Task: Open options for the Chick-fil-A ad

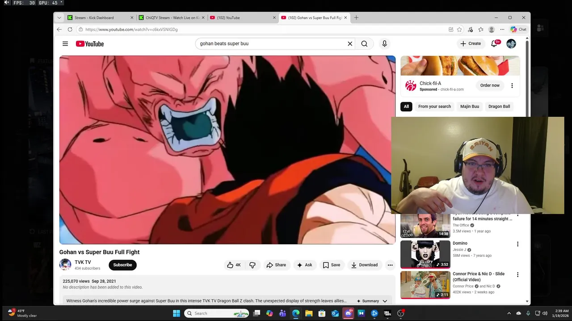Action: pos(512,86)
